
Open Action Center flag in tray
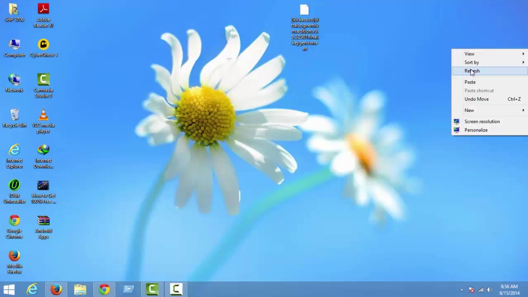[x=471, y=290]
